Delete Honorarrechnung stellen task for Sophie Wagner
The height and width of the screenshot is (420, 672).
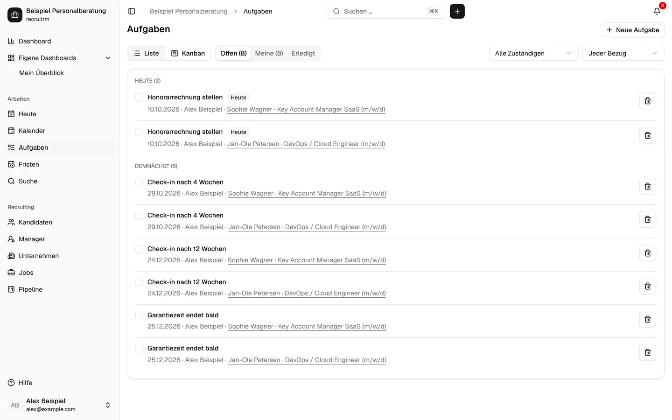click(x=648, y=101)
